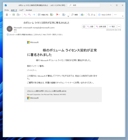
Task: Click the 契約パッケージ番号 line
Action: 35,66
